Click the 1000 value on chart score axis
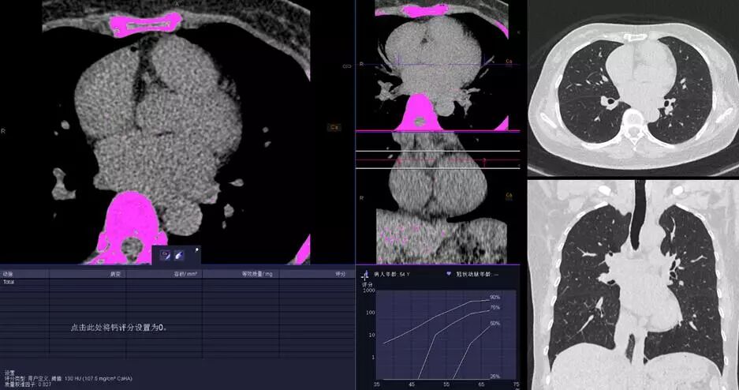739x390 pixels. click(369, 291)
